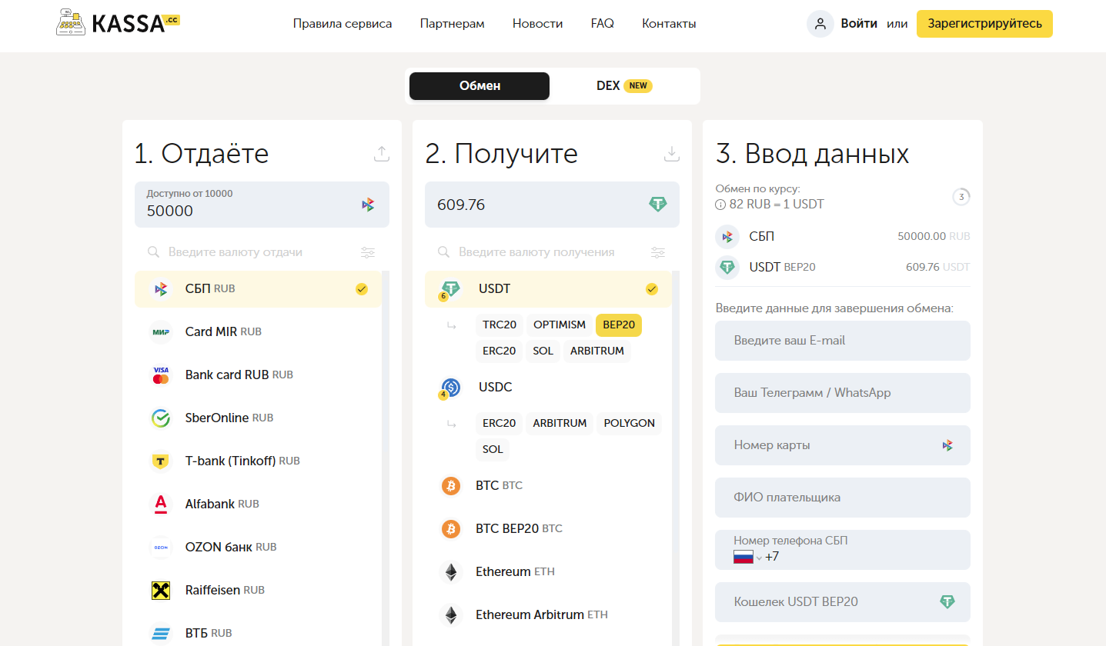Viewport: 1106px width, 646px height.
Task: Click the Visa bank card icon
Action: [161, 375]
